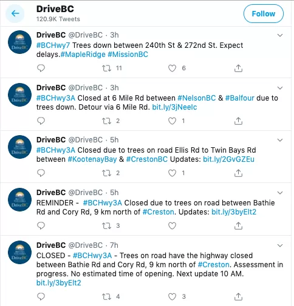Image resolution: width=294 pixels, height=306 pixels.
Task: Like the #BCHwy7 Maple Ridge tweet
Action: [172, 68]
